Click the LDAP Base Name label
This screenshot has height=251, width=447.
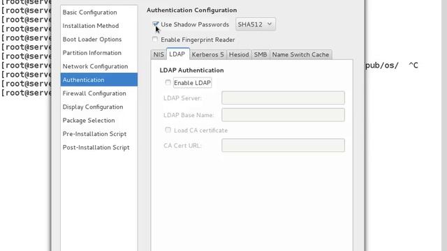click(x=189, y=115)
